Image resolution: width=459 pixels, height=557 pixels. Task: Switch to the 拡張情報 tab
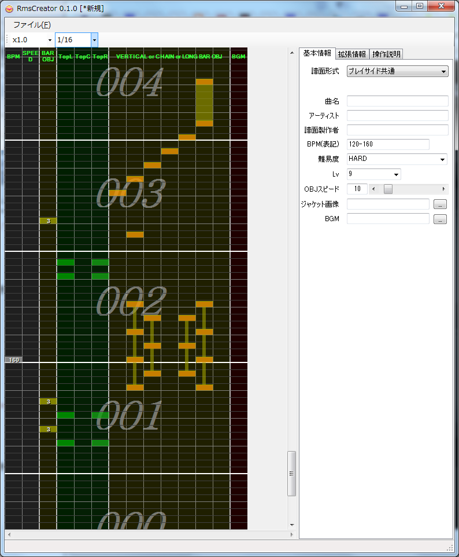tap(352, 54)
